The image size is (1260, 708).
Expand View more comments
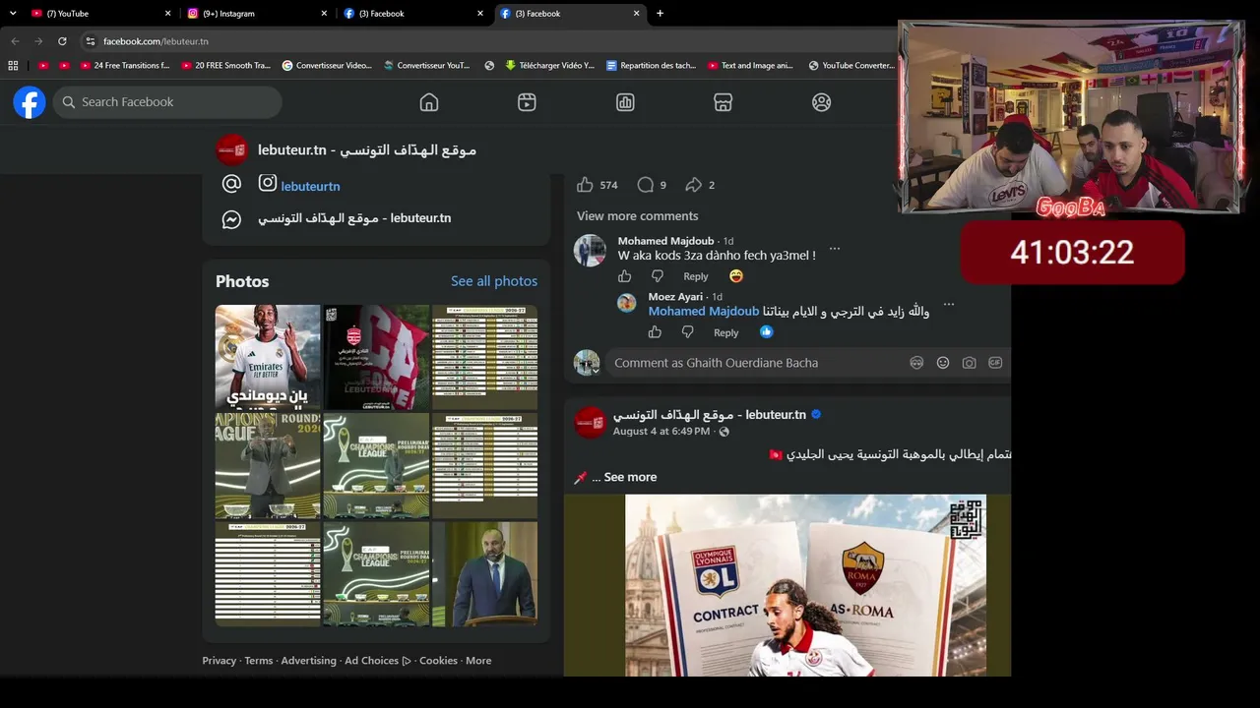[638, 216]
